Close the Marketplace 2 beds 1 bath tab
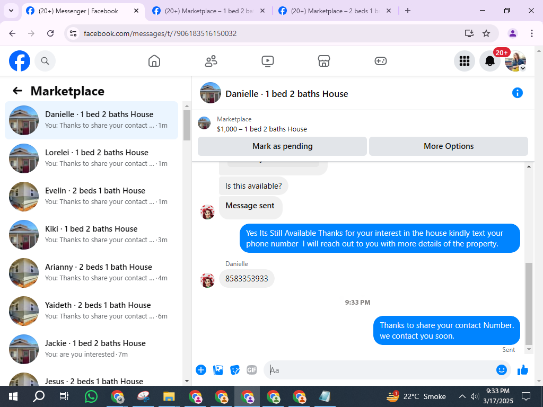Screen dimensions: 543x407 [388, 11]
